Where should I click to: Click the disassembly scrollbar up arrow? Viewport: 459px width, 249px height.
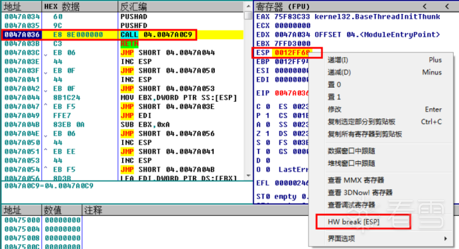[x=248, y=6]
